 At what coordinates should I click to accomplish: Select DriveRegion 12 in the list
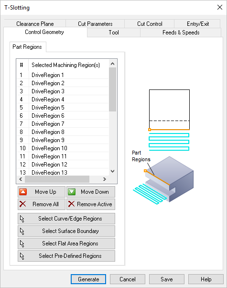(63, 165)
